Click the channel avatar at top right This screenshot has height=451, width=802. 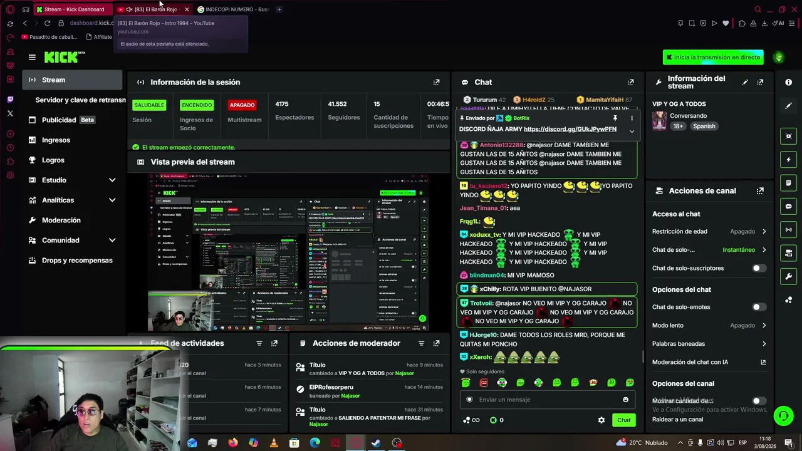coord(779,57)
